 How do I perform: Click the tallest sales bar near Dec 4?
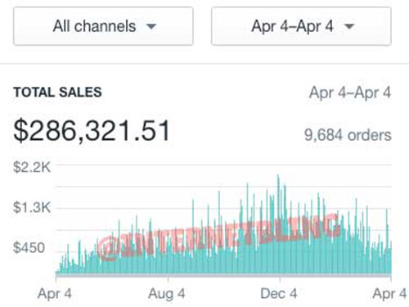(278, 223)
